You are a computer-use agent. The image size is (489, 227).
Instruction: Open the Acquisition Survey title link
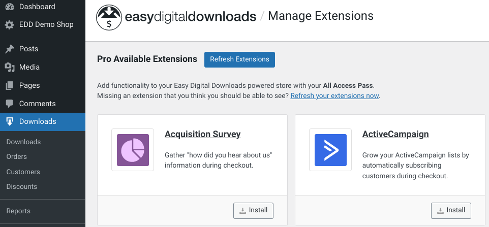point(203,134)
